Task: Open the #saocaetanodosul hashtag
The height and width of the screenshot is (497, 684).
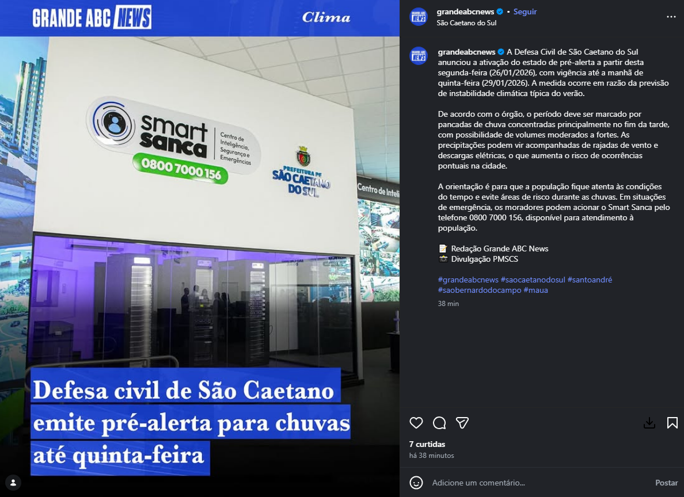Action: 533,280
